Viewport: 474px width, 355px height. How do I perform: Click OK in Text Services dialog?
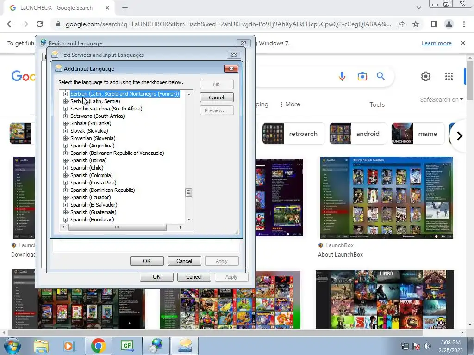click(147, 261)
